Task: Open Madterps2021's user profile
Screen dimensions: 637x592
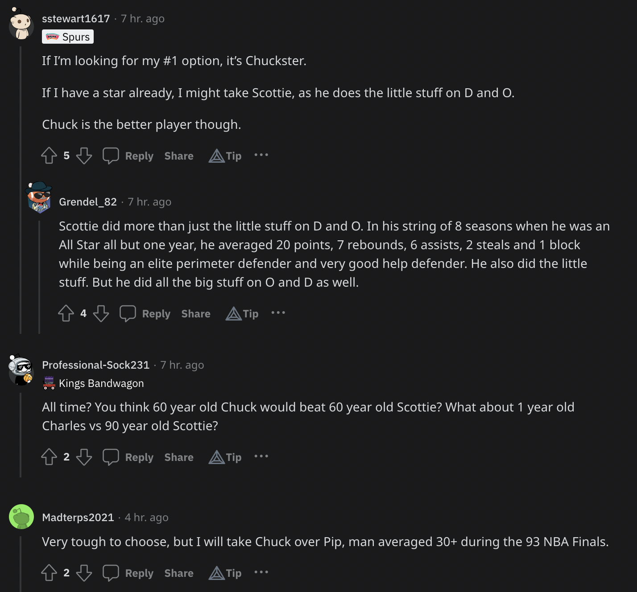Action: [x=78, y=517]
